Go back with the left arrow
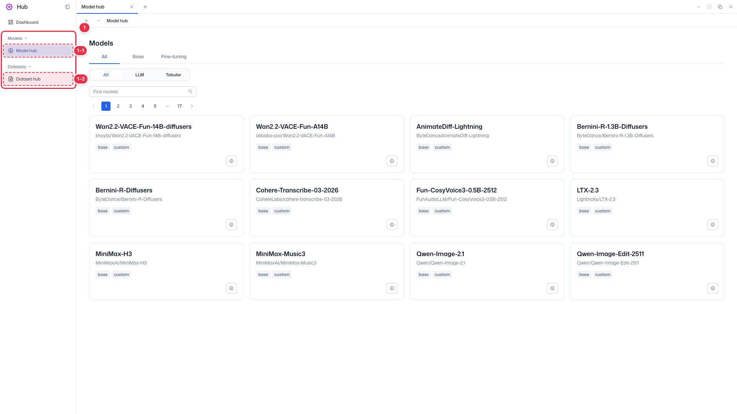 pos(87,21)
